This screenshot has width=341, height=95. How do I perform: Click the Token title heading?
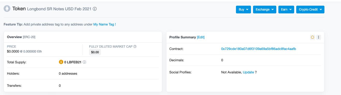[x=19, y=9]
